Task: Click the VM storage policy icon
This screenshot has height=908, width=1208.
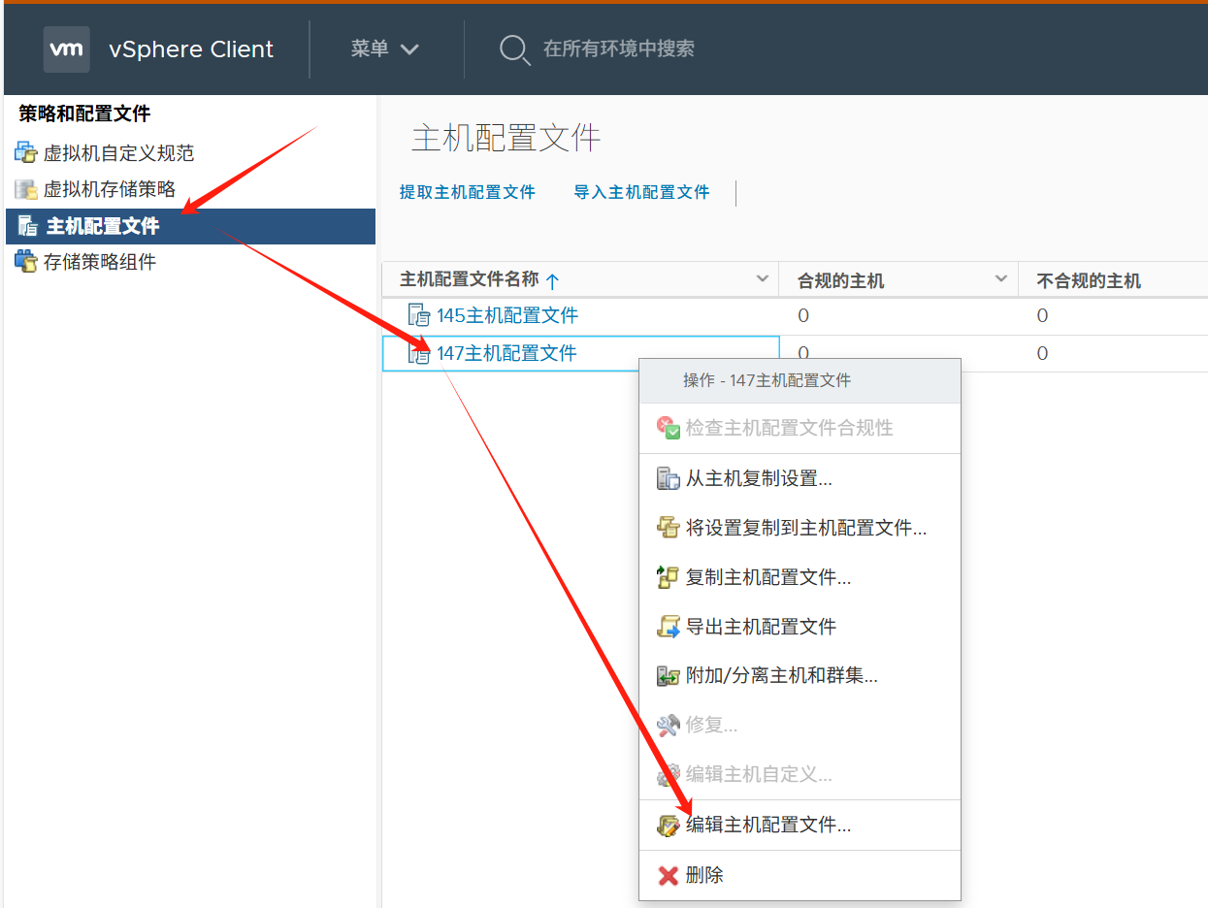Action: click(26, 189)
